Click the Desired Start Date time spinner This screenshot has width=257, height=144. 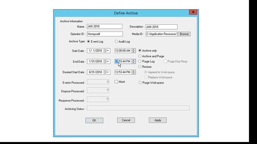pos(133,72)
